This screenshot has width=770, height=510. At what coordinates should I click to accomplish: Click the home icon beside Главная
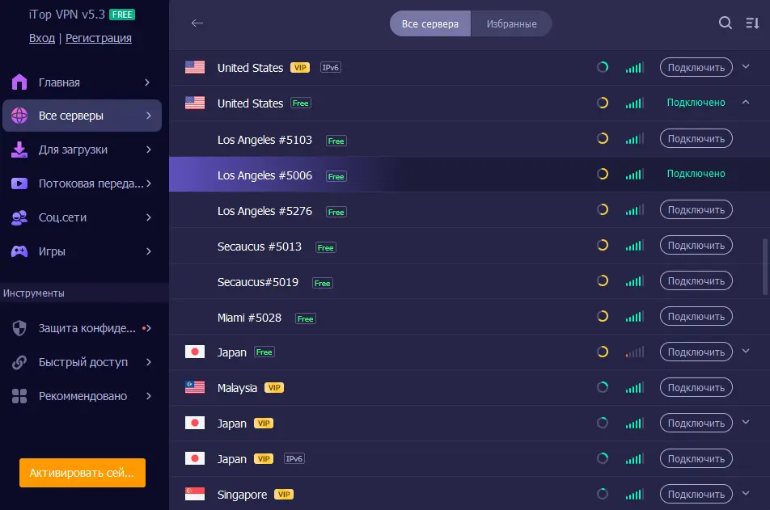(20, 82)
